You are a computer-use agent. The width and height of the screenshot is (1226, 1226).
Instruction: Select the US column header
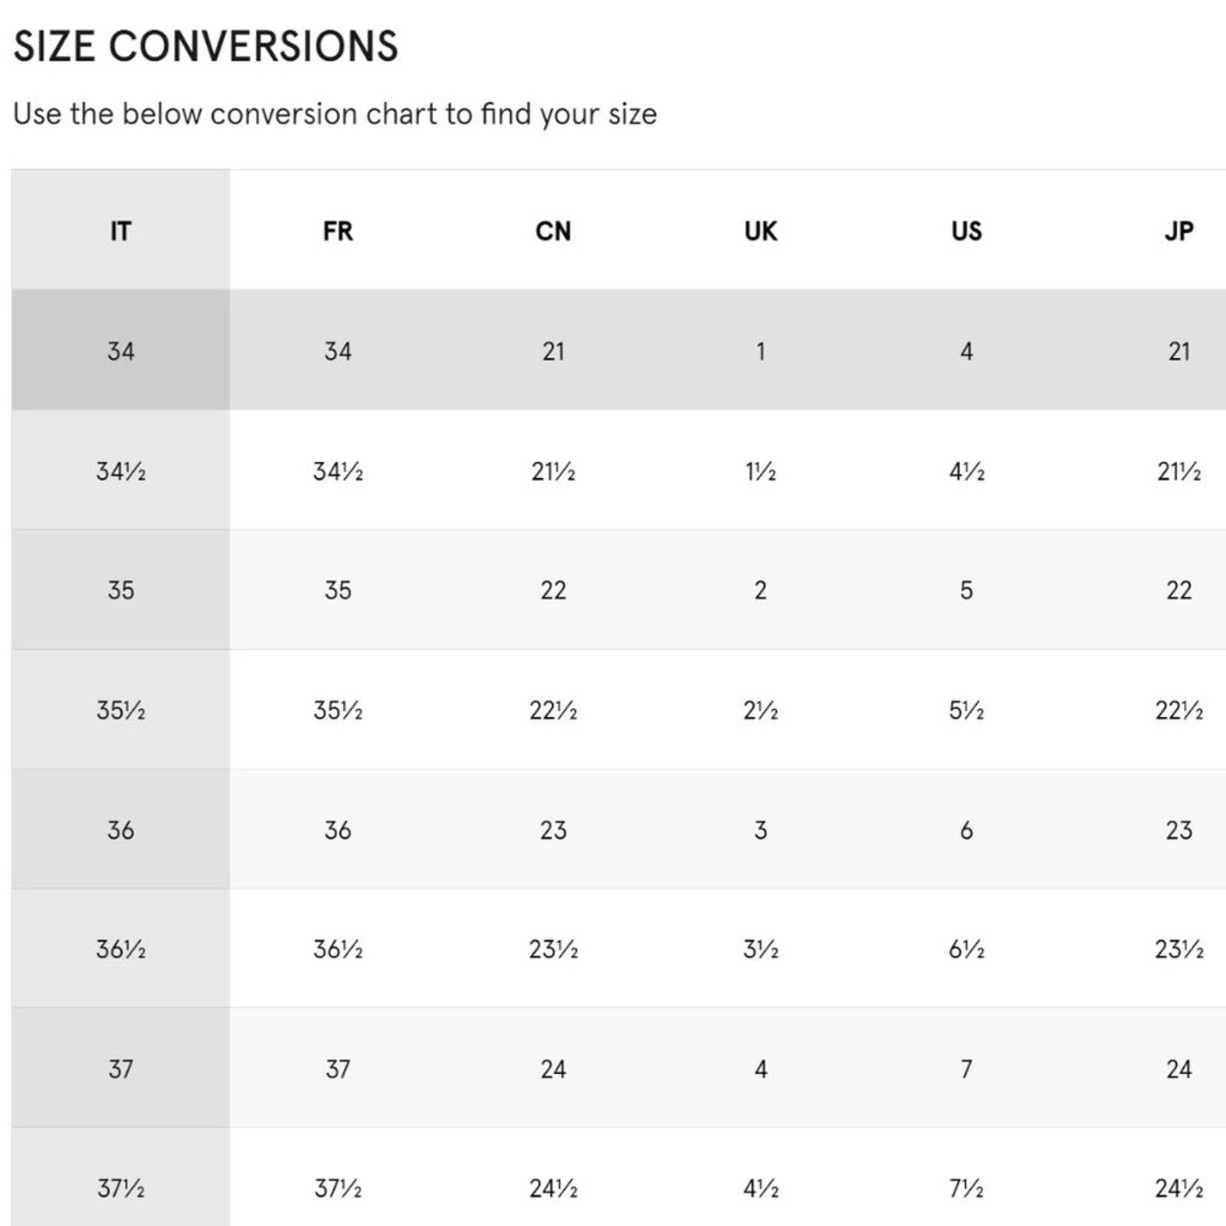pyautogui.click(x=966, y=230)
